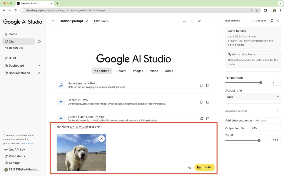284x176 pixels.
Task: Click the Korean prompt text in input box
Action: point(79,127)
